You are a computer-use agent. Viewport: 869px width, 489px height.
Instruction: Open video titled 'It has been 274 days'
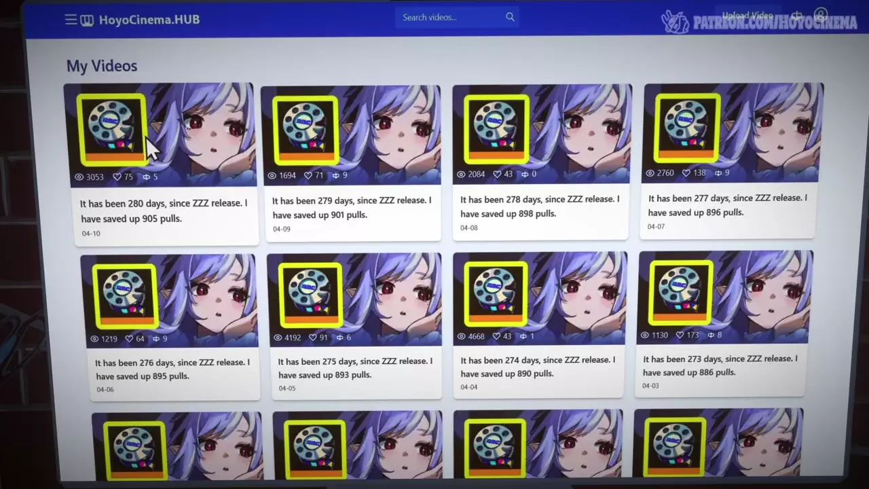coord(538,367)
